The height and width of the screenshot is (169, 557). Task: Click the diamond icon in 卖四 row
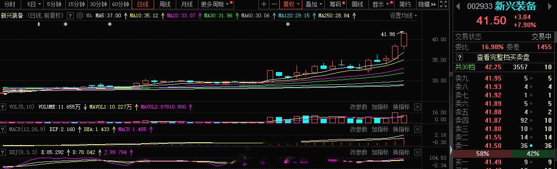(x=531, y=121)
